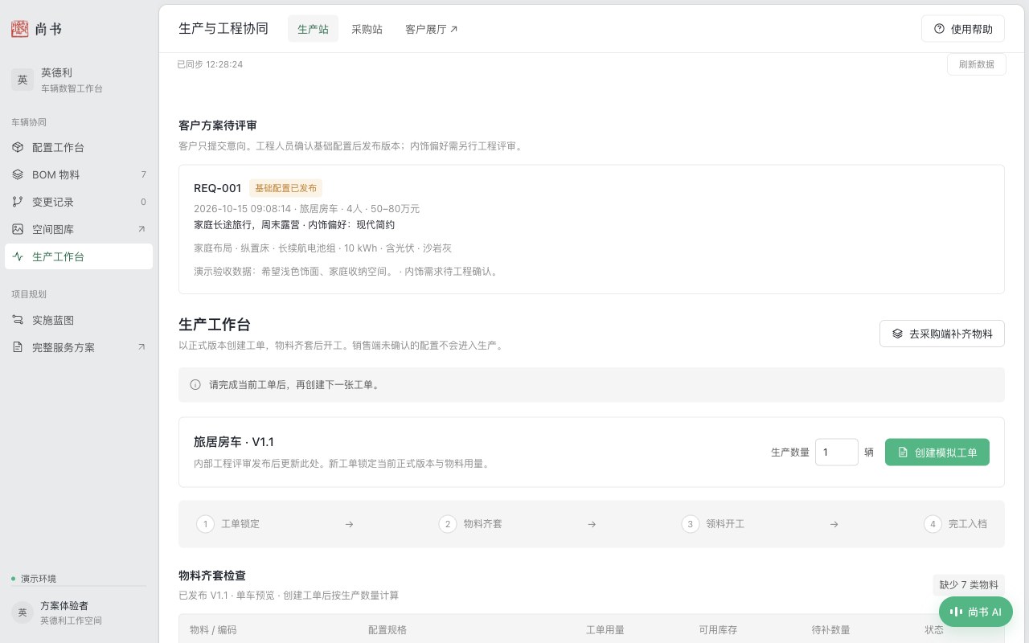Click 旅居房车 · V1.1 heading
This screenshot has width=1029, height=643.
[x=234, y=442]
